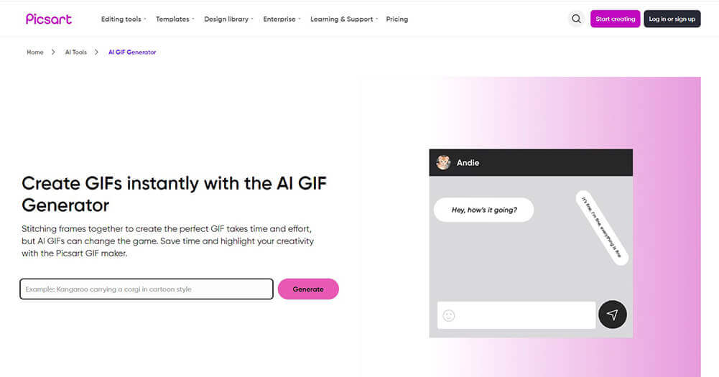This screenshot has width=719, height=377.
Task: Click Andie's avatar picture
Action: click(443, 163)
